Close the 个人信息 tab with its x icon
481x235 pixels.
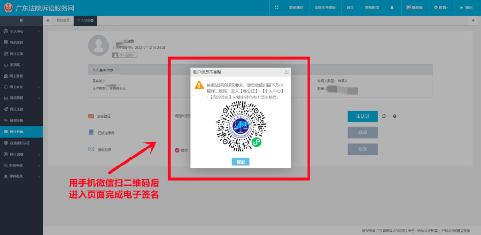click(92, 20)
